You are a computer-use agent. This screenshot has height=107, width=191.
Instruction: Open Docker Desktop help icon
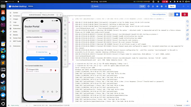(149, 6)
